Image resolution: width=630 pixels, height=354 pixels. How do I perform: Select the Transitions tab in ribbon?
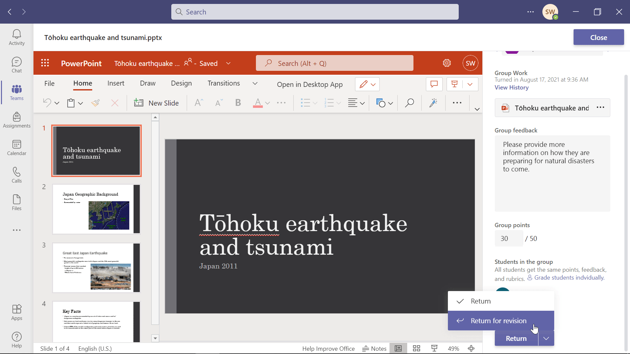coord(224,83)
